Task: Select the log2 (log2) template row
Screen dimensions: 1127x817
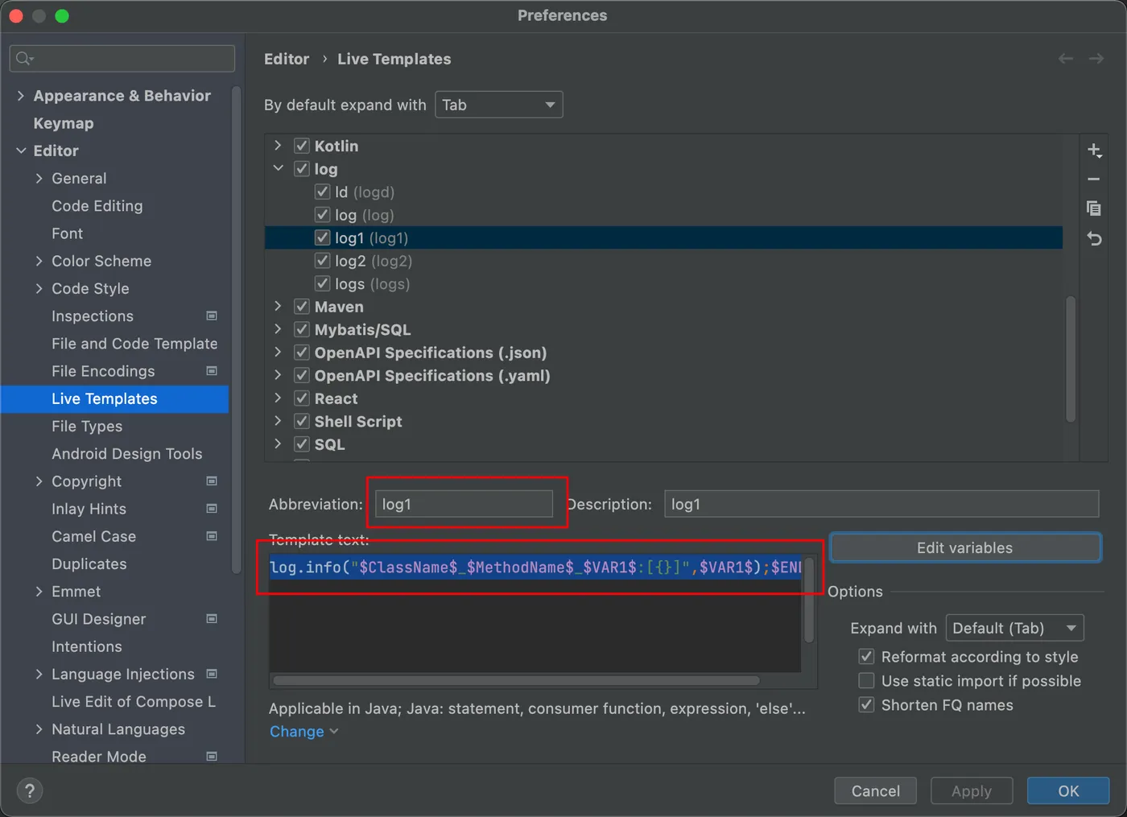Action: tap(663, 261)
